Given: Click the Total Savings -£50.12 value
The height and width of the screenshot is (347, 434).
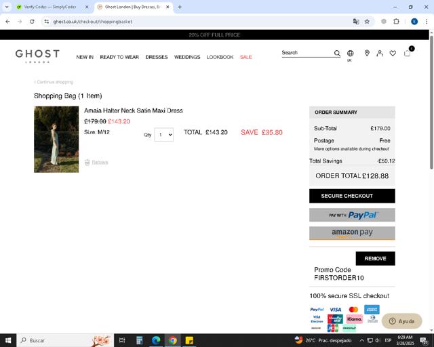Looking at the screenshot, I should pyautogui.click(x=387, y=161).
